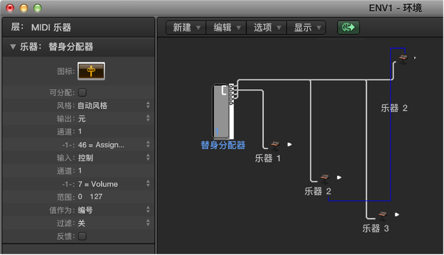Open the 编辑 menu
Viewport: 444px width, 255px height.
point(226,28)
